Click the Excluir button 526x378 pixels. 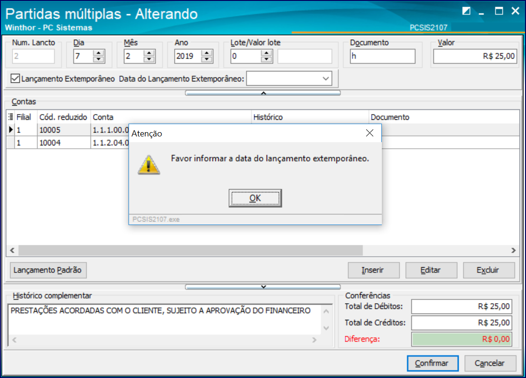click(489, 270)
